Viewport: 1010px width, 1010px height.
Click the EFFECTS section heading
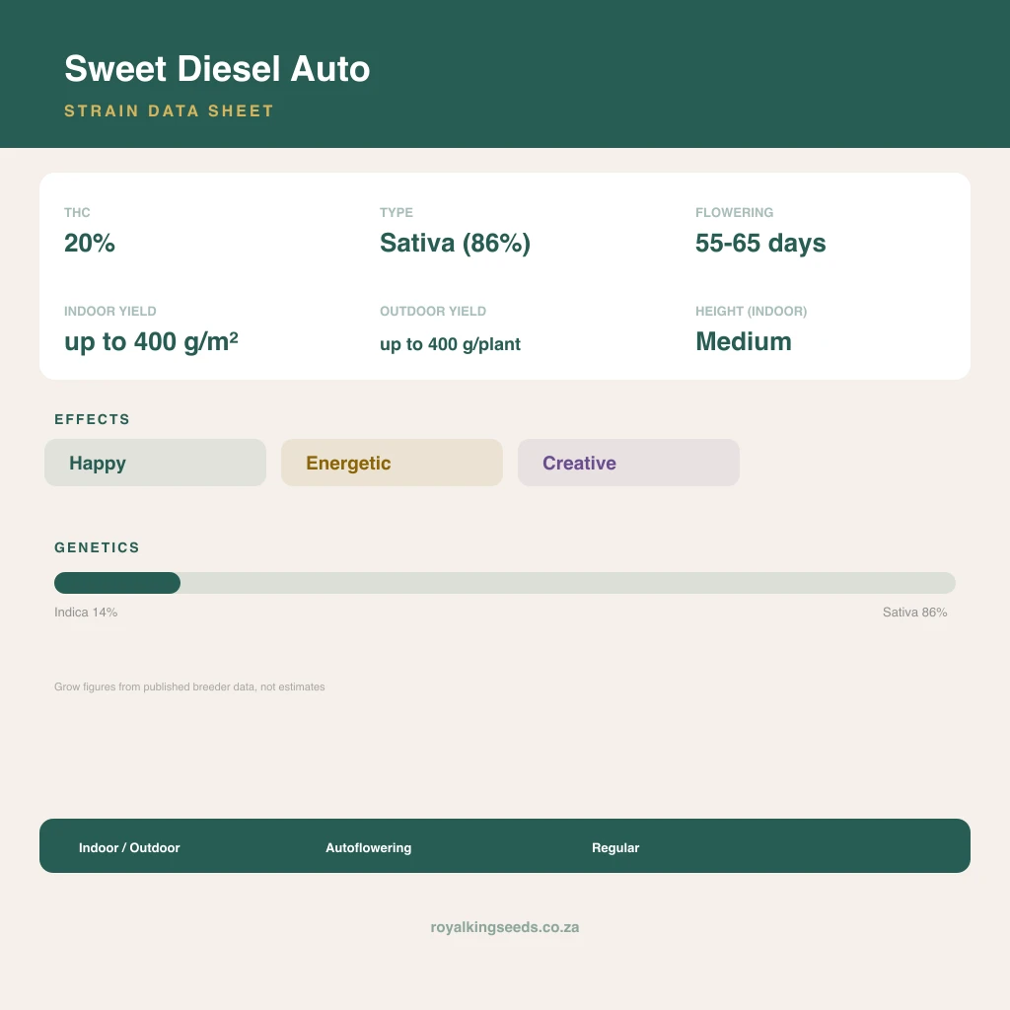[x=92, y=419]
